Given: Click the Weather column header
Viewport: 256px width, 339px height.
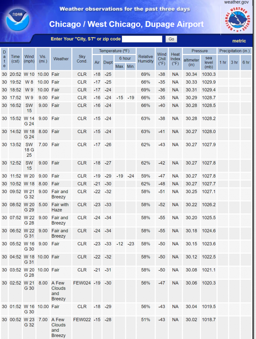Looking at the screenshot, I should point(61,59).
